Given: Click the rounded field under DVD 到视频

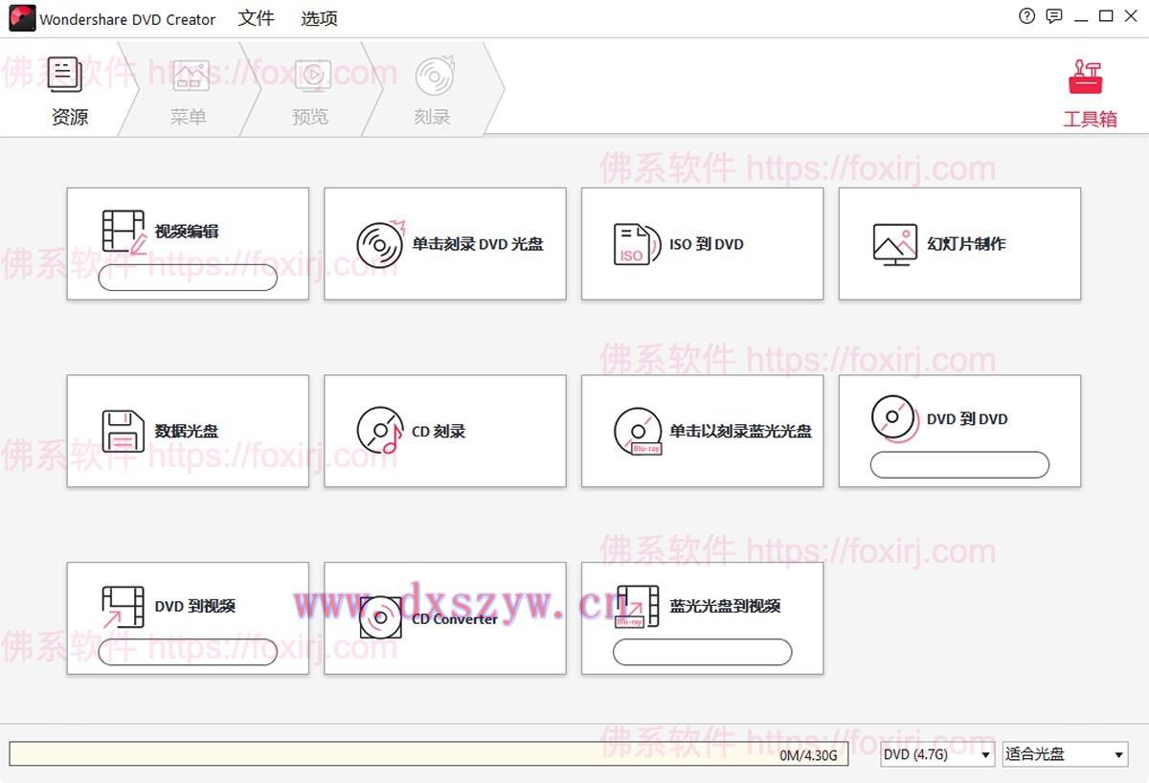Looking at the screenshot, I should [x=188, y=652].
